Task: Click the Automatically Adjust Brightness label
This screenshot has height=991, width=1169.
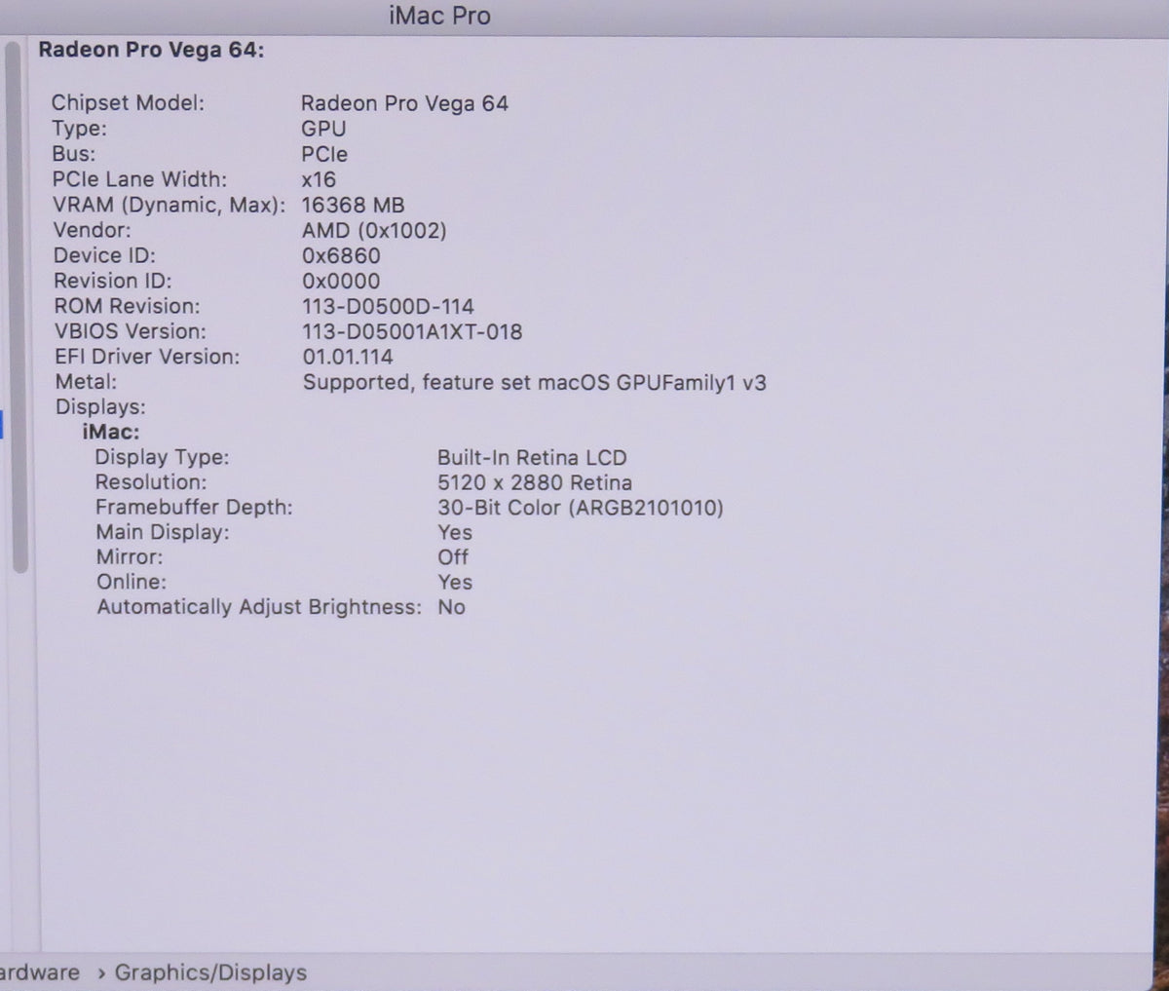Action: [259, 607]
